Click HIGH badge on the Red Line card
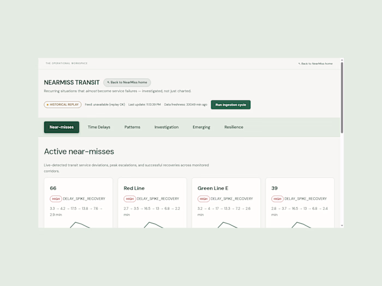The image size is (382, 286). pos(130,199)
